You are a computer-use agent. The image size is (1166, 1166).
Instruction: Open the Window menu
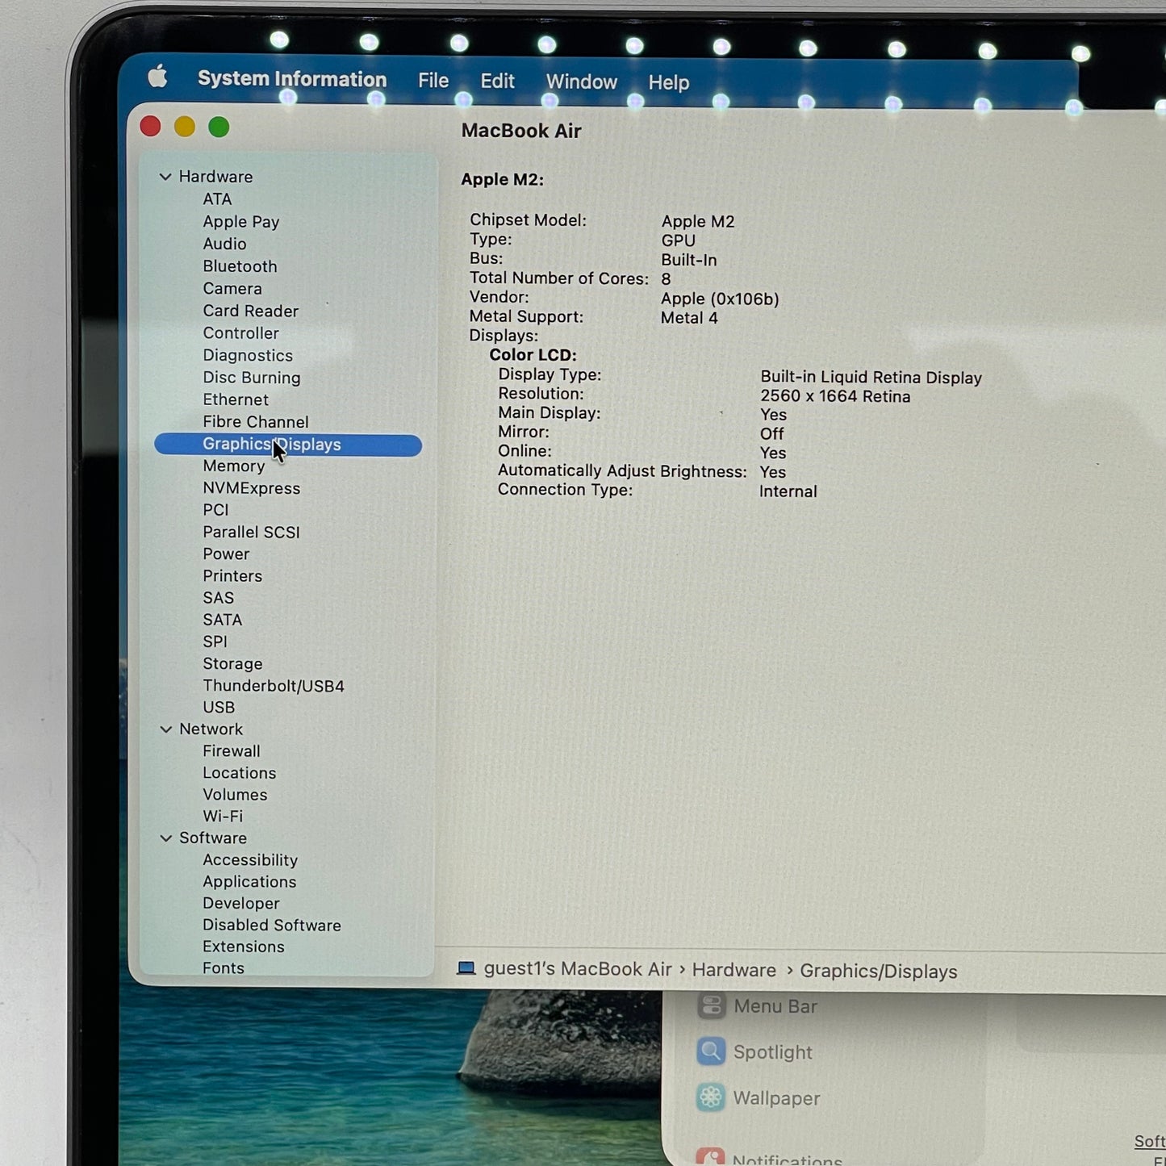pos(582,82)
